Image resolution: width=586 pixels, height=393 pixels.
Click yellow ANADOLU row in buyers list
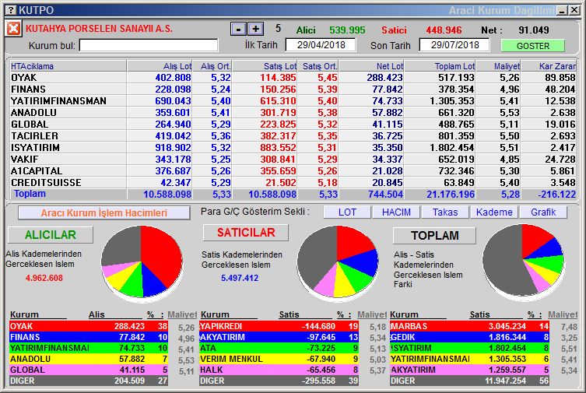[89, 359]
